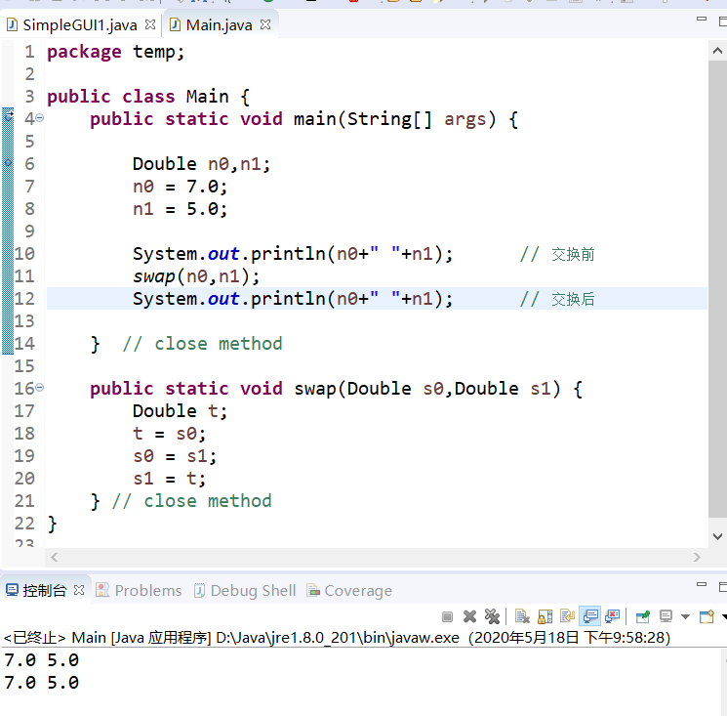Viewport: 727px width, 716px height.
Task: Click the Java file icon on SimpleGUI1.java tab
Action: [x=12, y=24]
